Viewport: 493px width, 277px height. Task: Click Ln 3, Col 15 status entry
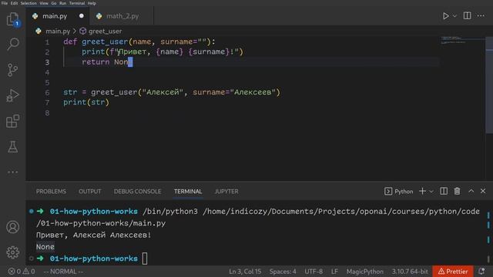245,272
